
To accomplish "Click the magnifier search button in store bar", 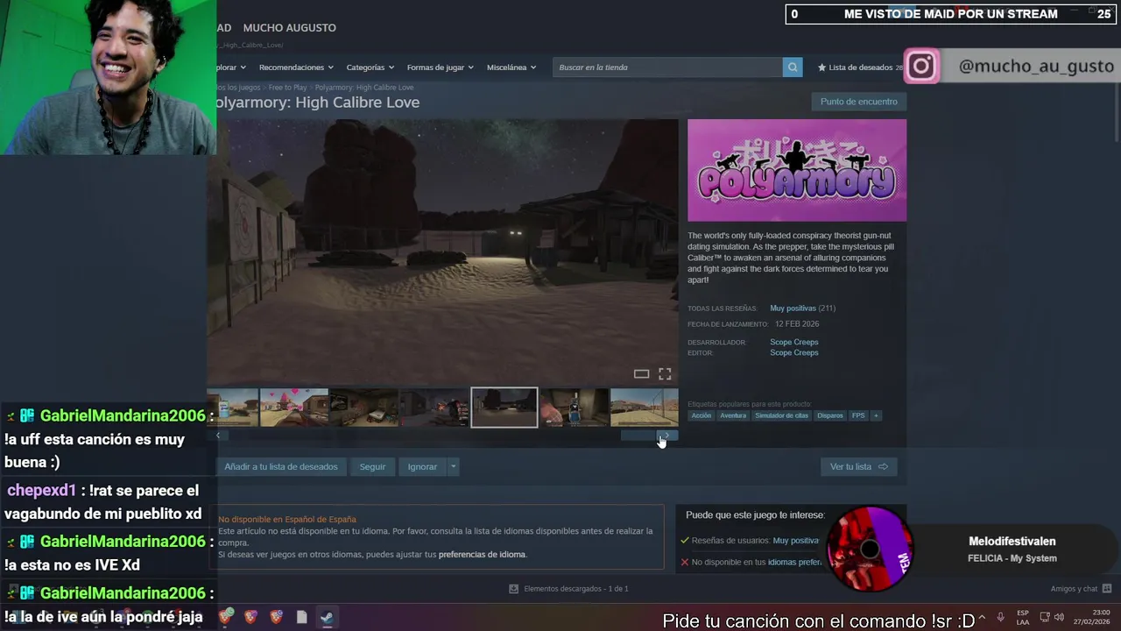I will 792,67.
